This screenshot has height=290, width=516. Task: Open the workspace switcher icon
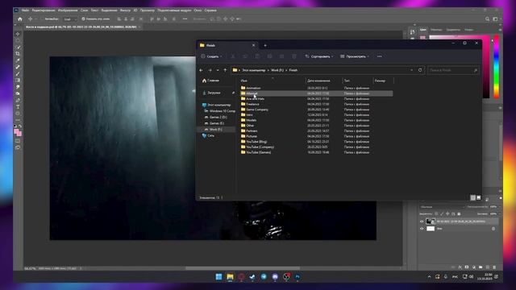(495, 19)
